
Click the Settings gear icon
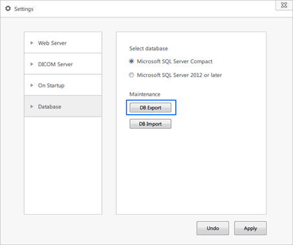tap(8, 8)
